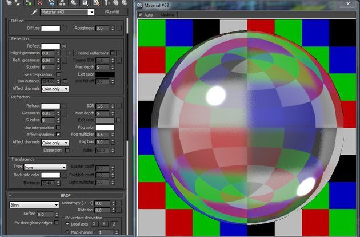Enable the Fresnel reflections checkbox

point(112,53)
